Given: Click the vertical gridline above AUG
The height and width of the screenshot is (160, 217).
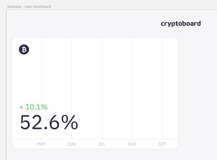Looking at the screenshot, I should [132, 79].
